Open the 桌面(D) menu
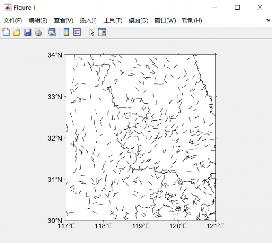Viewport: 272px width, 243px height. click(x=138, y=21)
